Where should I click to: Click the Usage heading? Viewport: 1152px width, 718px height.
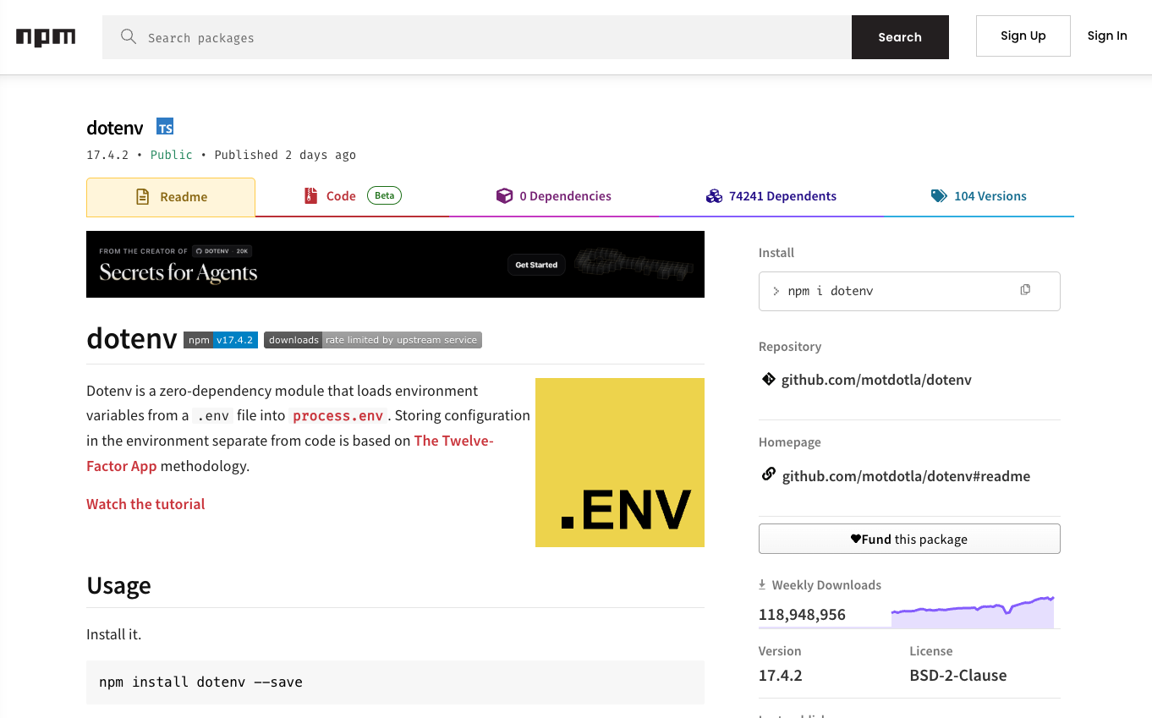point(118,585)
